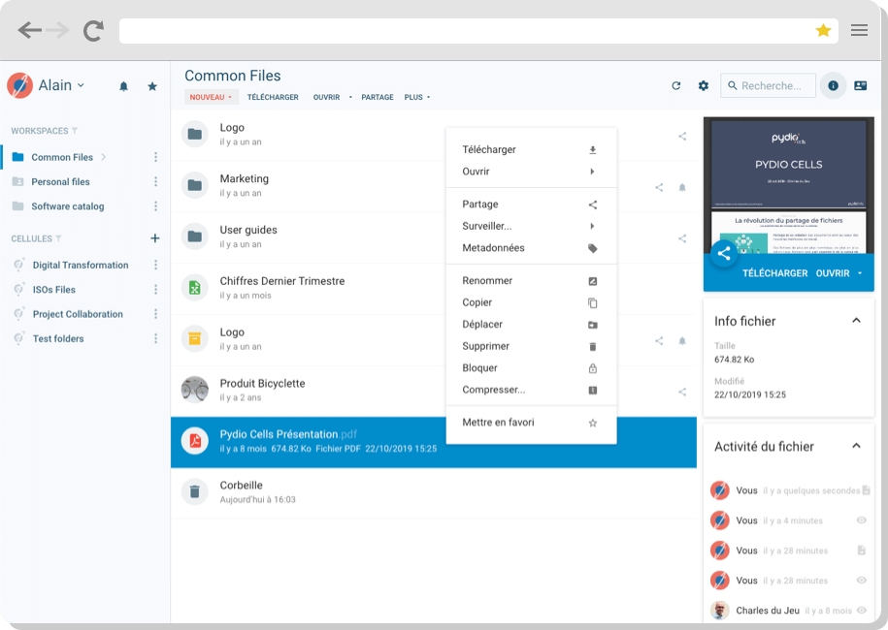The height and width of the screenshot is (630, 888).
Task: Click TÉLÉCHARGER in the top toolbar
Action: pyautogui.click(x=273, y=97)
